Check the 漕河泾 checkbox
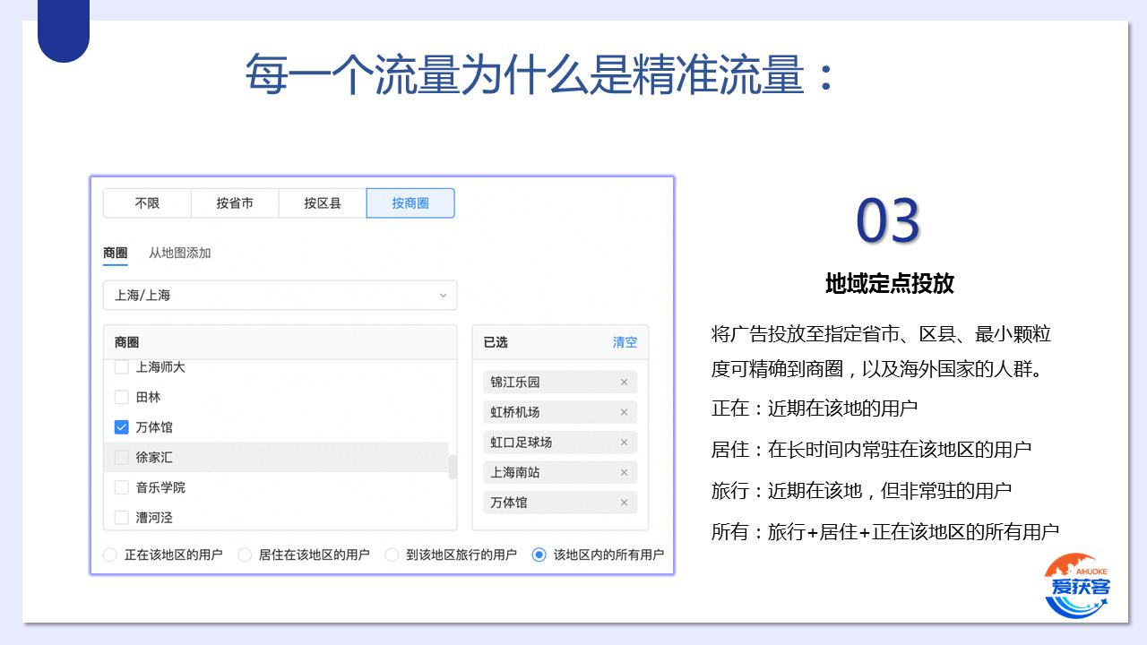This screenshot has height=645, width=1147. click(x=122, y=518)
